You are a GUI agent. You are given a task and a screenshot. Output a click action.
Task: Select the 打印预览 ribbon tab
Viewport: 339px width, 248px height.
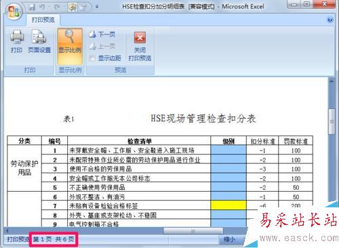tap(43, 20)
